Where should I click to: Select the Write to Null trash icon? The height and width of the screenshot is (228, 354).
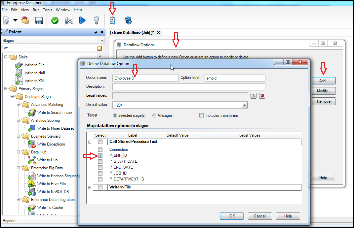(x=19, y=73)
